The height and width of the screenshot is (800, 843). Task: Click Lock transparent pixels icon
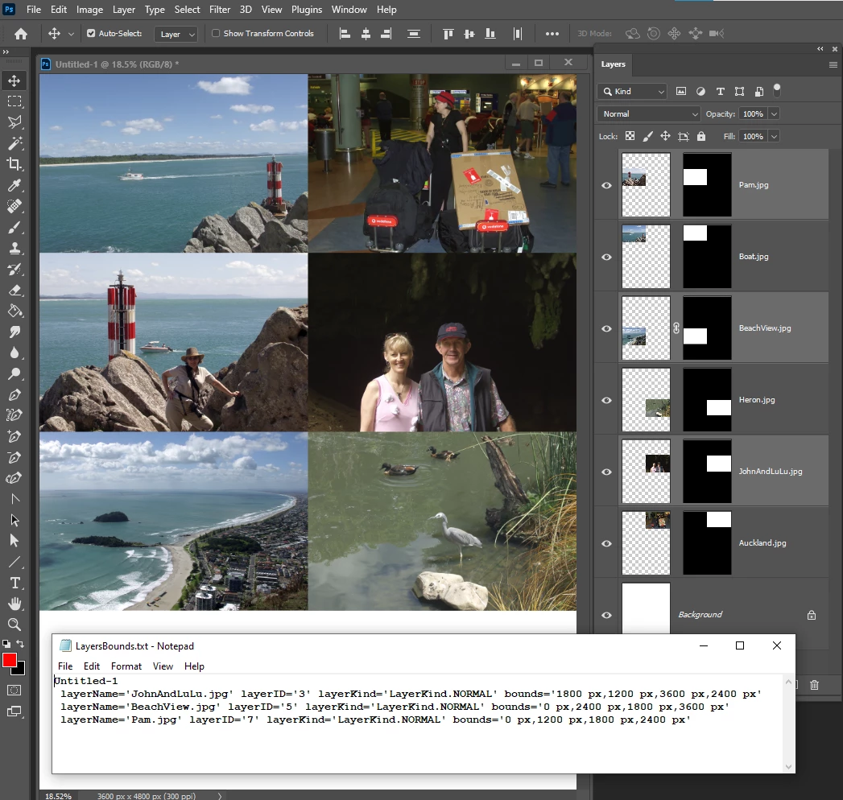coord(630,137)
